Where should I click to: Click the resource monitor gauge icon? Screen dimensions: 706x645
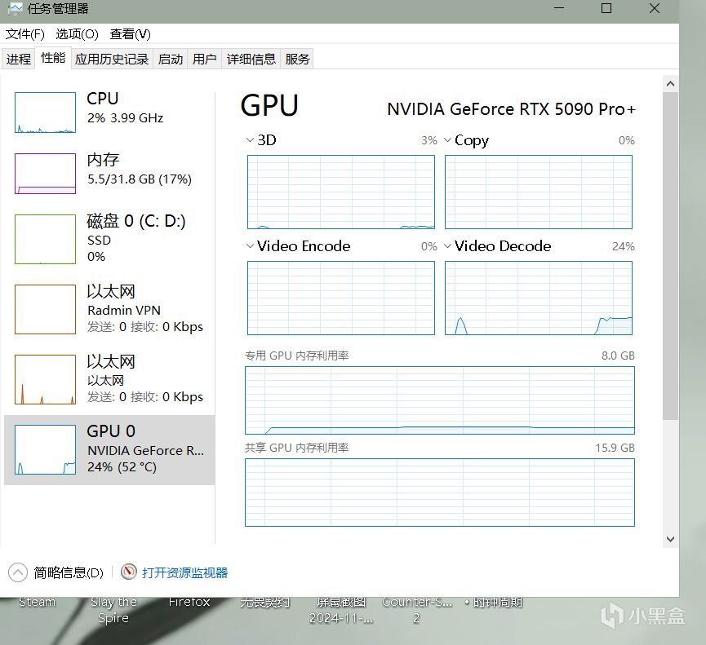coord(128,572)
